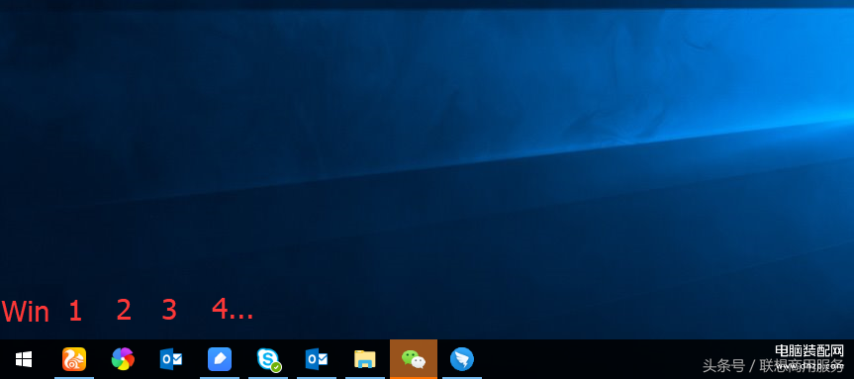Switch to Skype in the taskbar
The width and height of the screenshot is (854, 379).
coord(268,360)
